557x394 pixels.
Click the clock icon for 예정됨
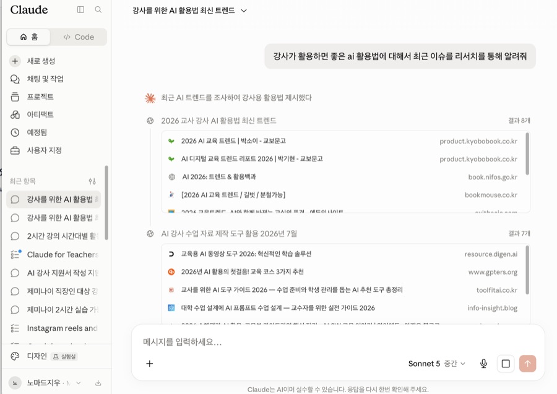(15, 132)
